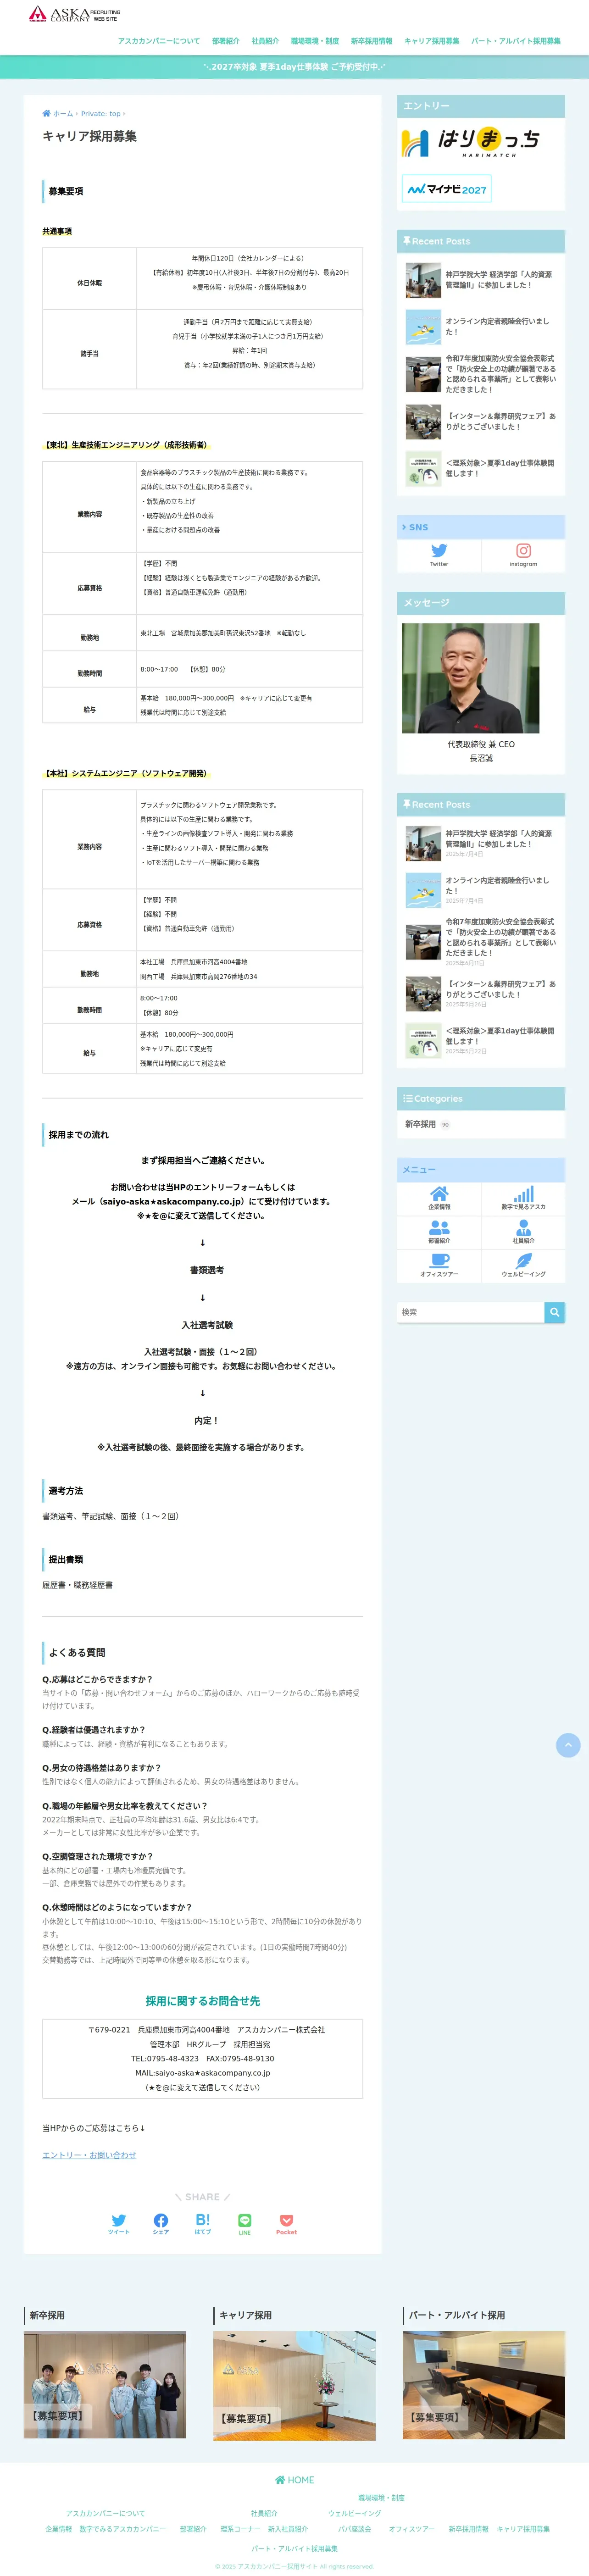This screenshot has width=589, height=2576.
Task: Open footer link 新入社員紹介
Action: (x=288, y=2529)
